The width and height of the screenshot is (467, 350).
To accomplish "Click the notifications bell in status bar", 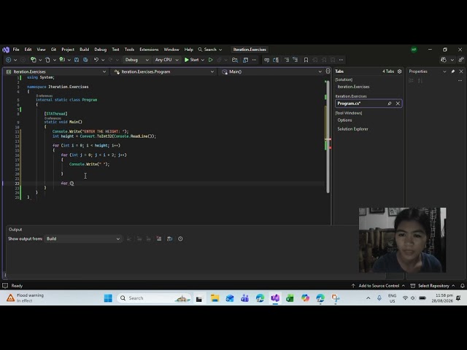I will click(462, 286).
